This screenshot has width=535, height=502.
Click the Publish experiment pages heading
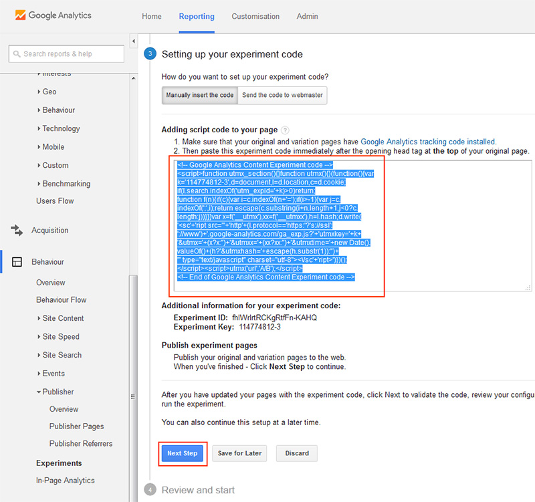(x=209, y=345)
